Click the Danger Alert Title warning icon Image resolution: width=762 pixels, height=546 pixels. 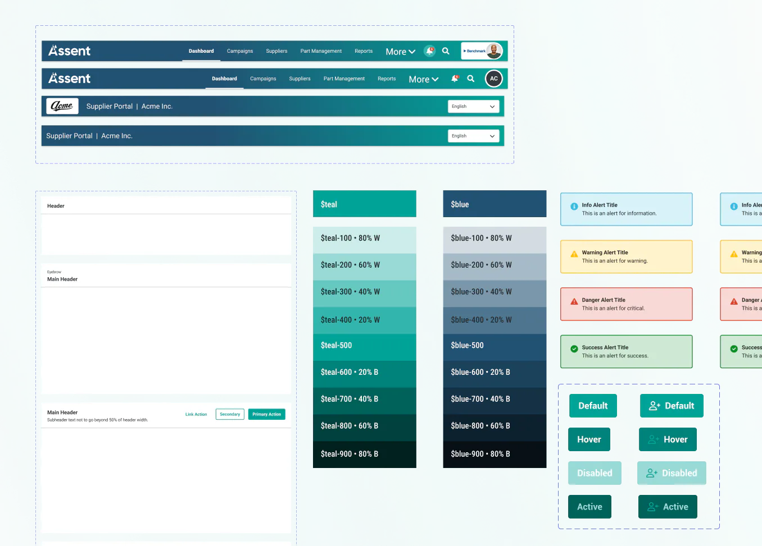(x=574, y=301)
